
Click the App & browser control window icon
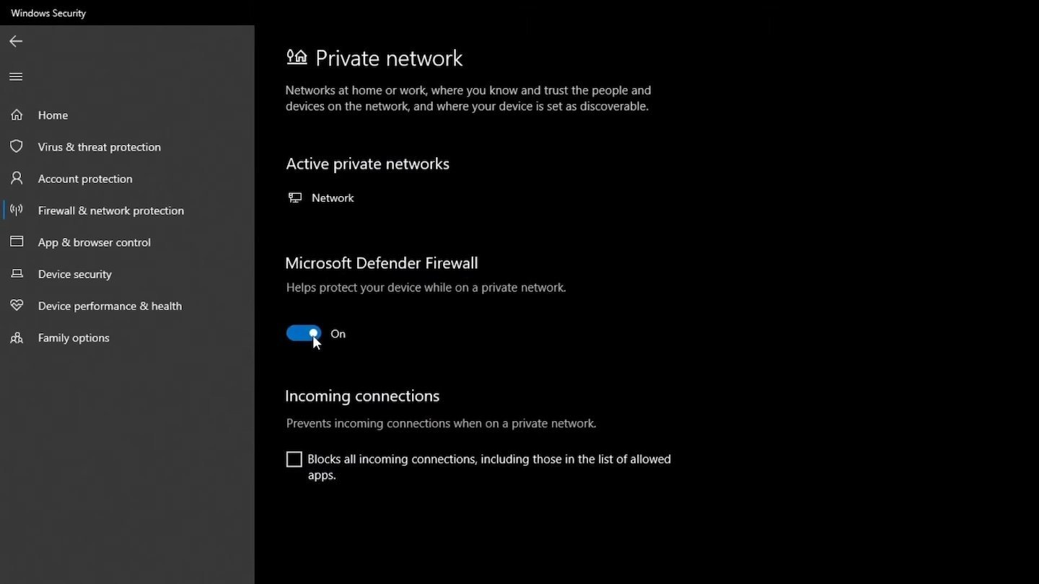[17, 242]
